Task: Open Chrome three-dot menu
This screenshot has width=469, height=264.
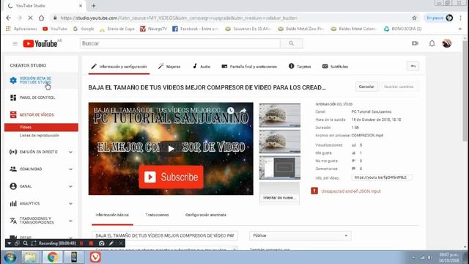Action: 461,18
